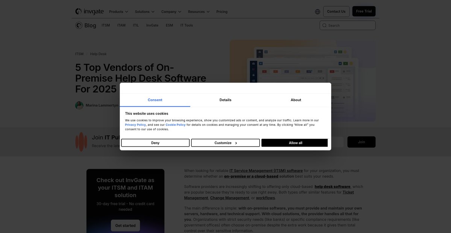Click the "This website uses cookies" heading

tap(147, 113)
